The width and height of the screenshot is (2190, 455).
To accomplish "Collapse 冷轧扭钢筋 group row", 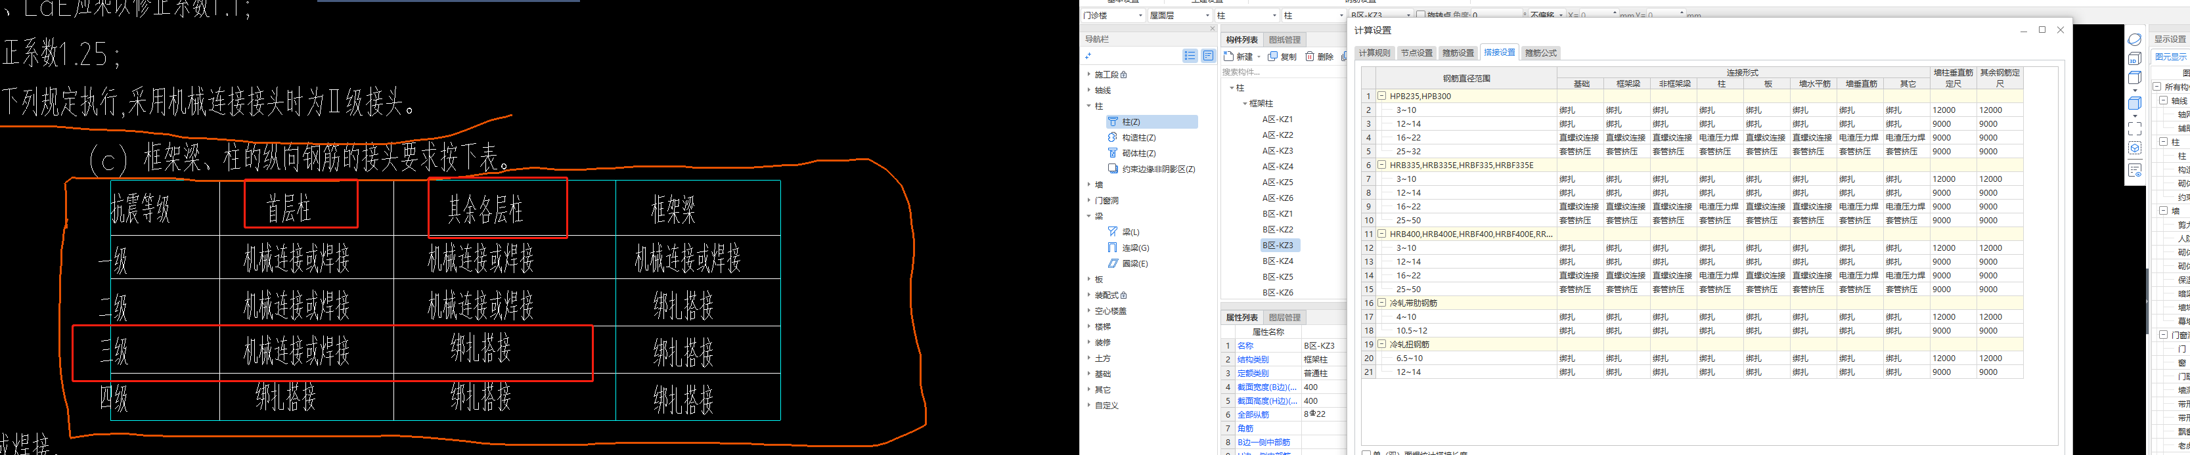I will 1382,345.
